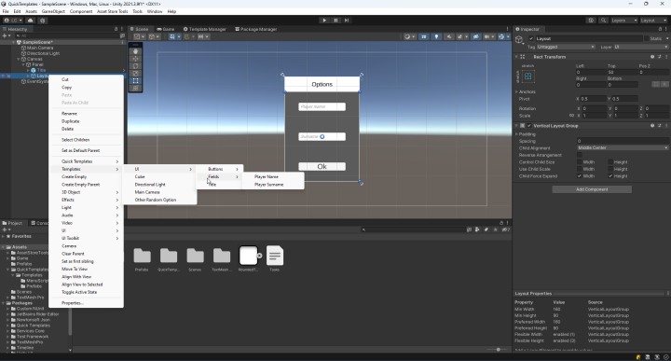Open the GameObject menu
This screenshot has height=361, width=671.
click(x=53, y=11)
